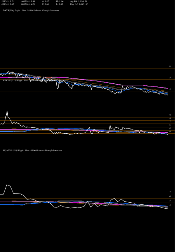This screenshot has height=252, width=175.
Task: Select the open price 'O:' value
Action: [45, 1]
